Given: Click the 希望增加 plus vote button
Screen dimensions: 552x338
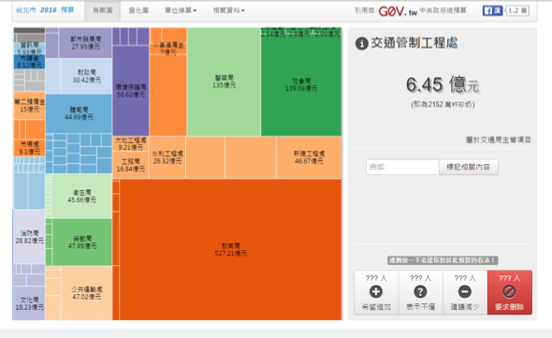Looking at the screenshot, I should 376,292.
